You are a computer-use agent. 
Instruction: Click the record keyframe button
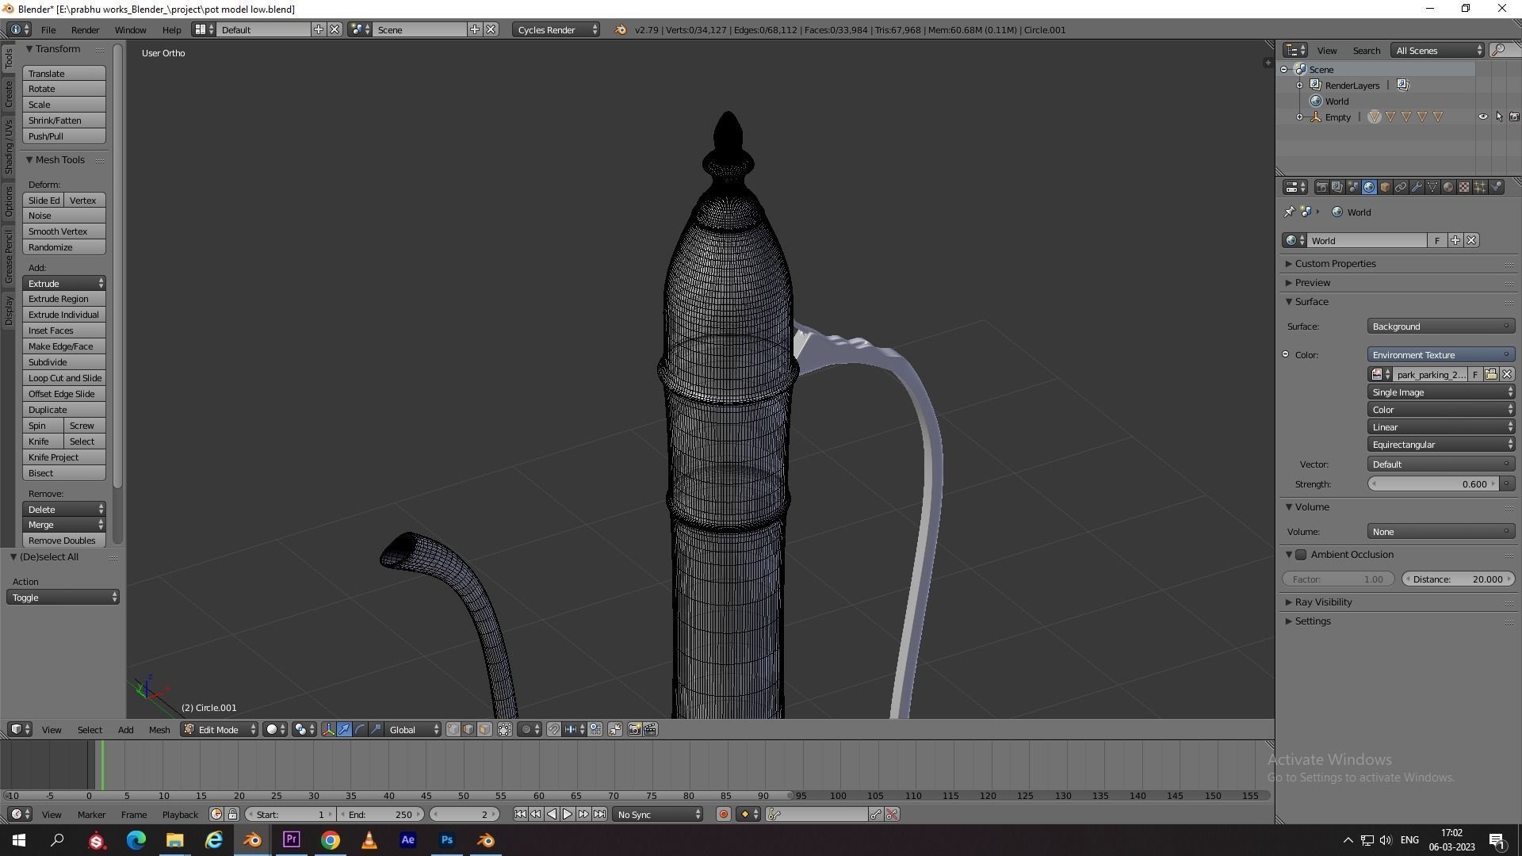tap(723, 814)
